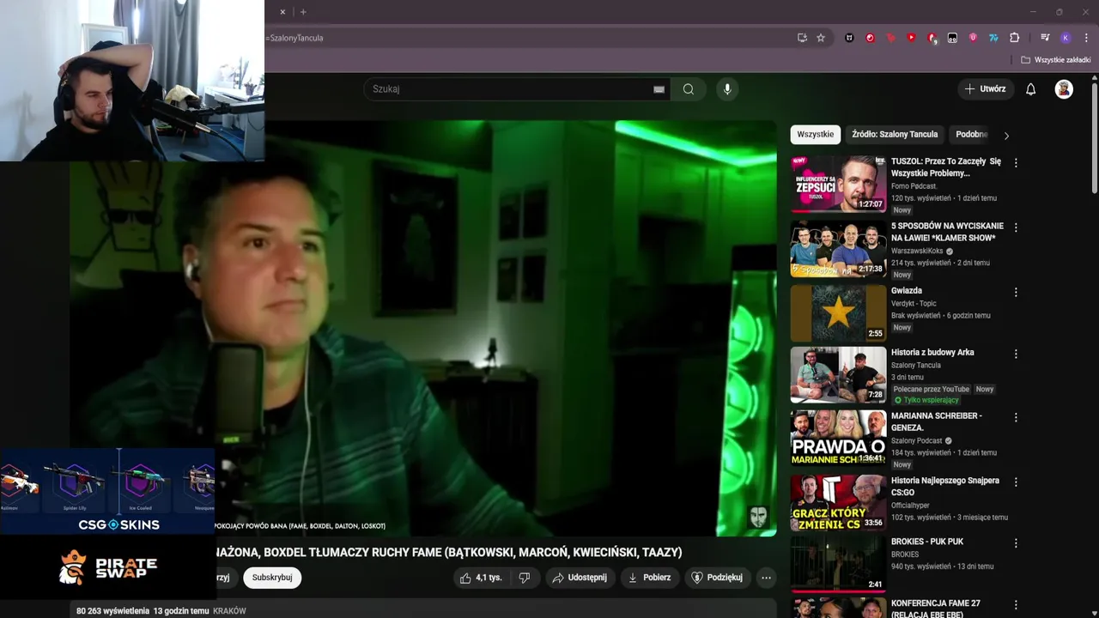Viewport: 1099px width, 618px height.
Task: Open Historia Najlepszego Snajpera CS:GO title
Action: (x=945, y=487)
